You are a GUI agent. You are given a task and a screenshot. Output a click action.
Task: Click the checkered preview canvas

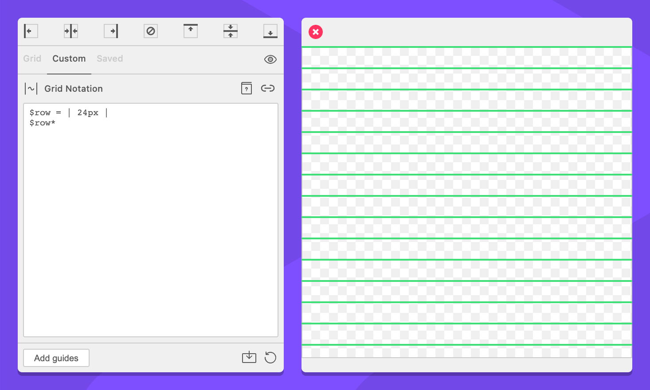pos(466,206)
